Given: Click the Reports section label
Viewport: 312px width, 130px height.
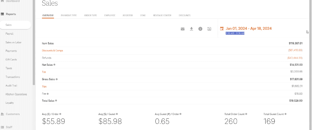Looking at the screenshot, I should click(11, 14).
